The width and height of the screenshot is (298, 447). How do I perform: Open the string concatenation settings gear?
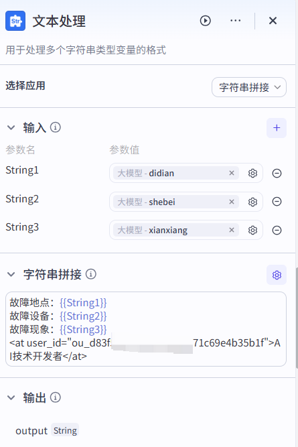point(277,275)
